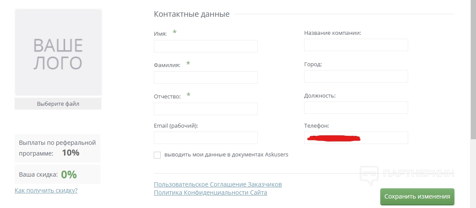Viewport: 476px width, 208px height.
Task: Open 'Пользовательское Соглашение Заказчиков' link
Action: click(x=218, y=184)
